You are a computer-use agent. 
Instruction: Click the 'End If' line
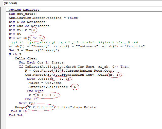pos(31,99)
